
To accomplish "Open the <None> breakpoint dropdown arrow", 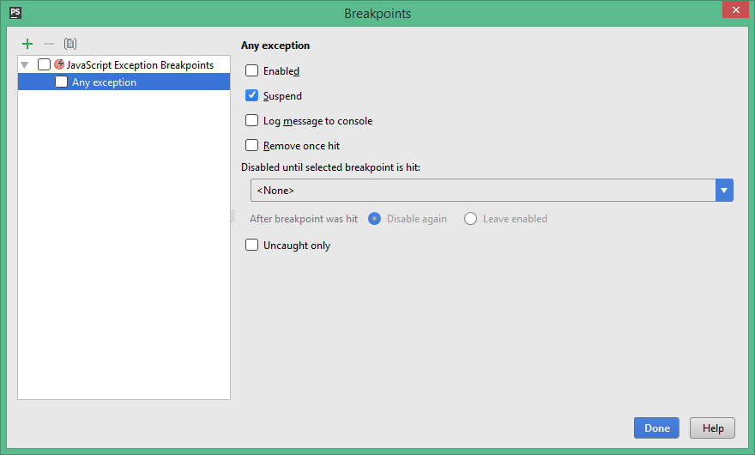I will click(x=724, y=191).
